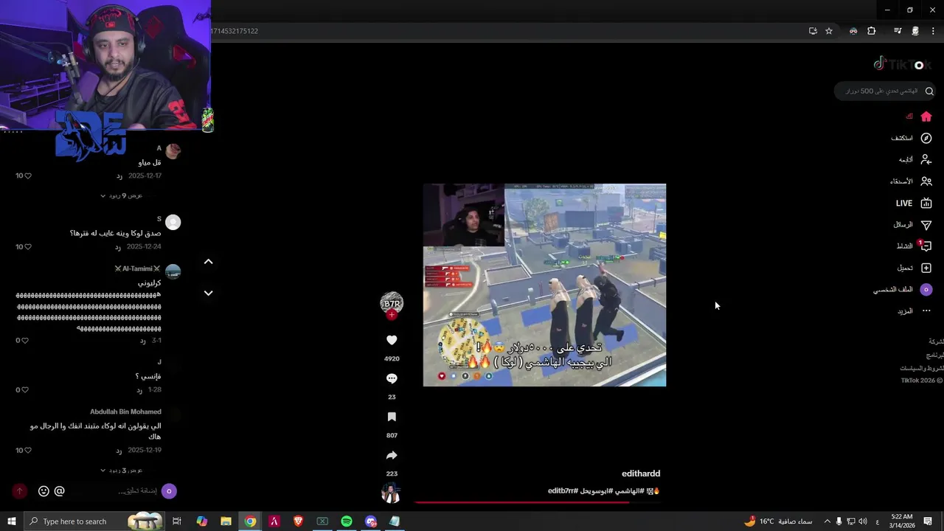The height and width of the screenshot is (531, 944).
Task: Open the #الهاشمي hashtag
Action: [x=629, y=490]
